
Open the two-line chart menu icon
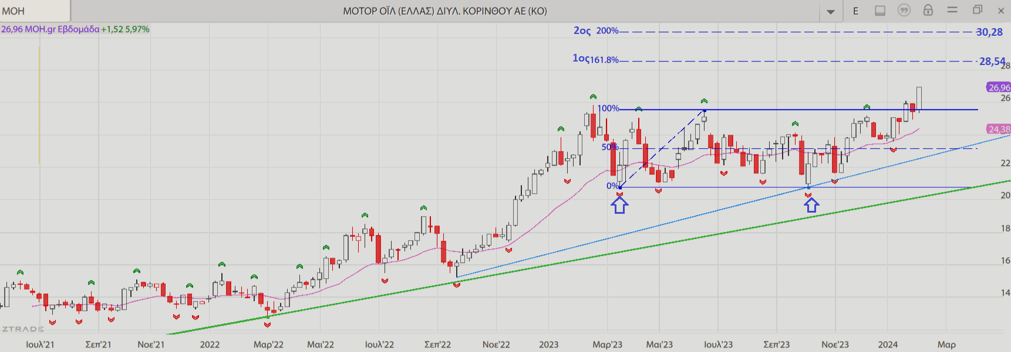click(x=952, y=10)
